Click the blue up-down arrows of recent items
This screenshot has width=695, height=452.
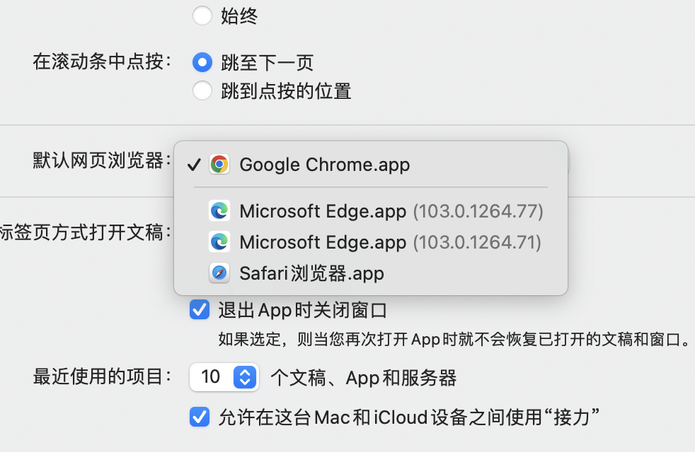(x=244, y=377)
